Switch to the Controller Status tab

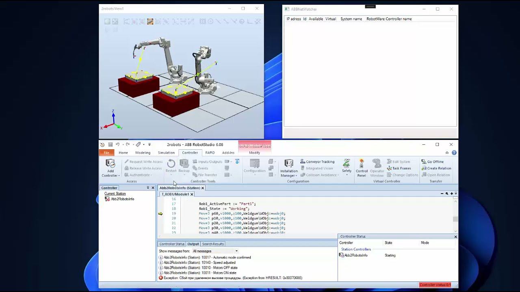pyautogui.click(x=172, y=244)
